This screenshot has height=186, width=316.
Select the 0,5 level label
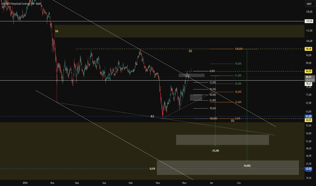tap(152, 116)
